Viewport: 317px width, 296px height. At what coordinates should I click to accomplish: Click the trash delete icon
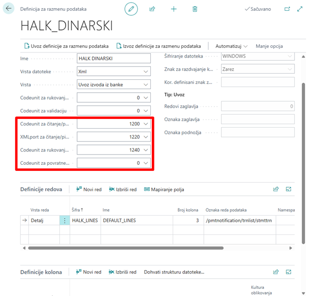[x=195, y=9]
